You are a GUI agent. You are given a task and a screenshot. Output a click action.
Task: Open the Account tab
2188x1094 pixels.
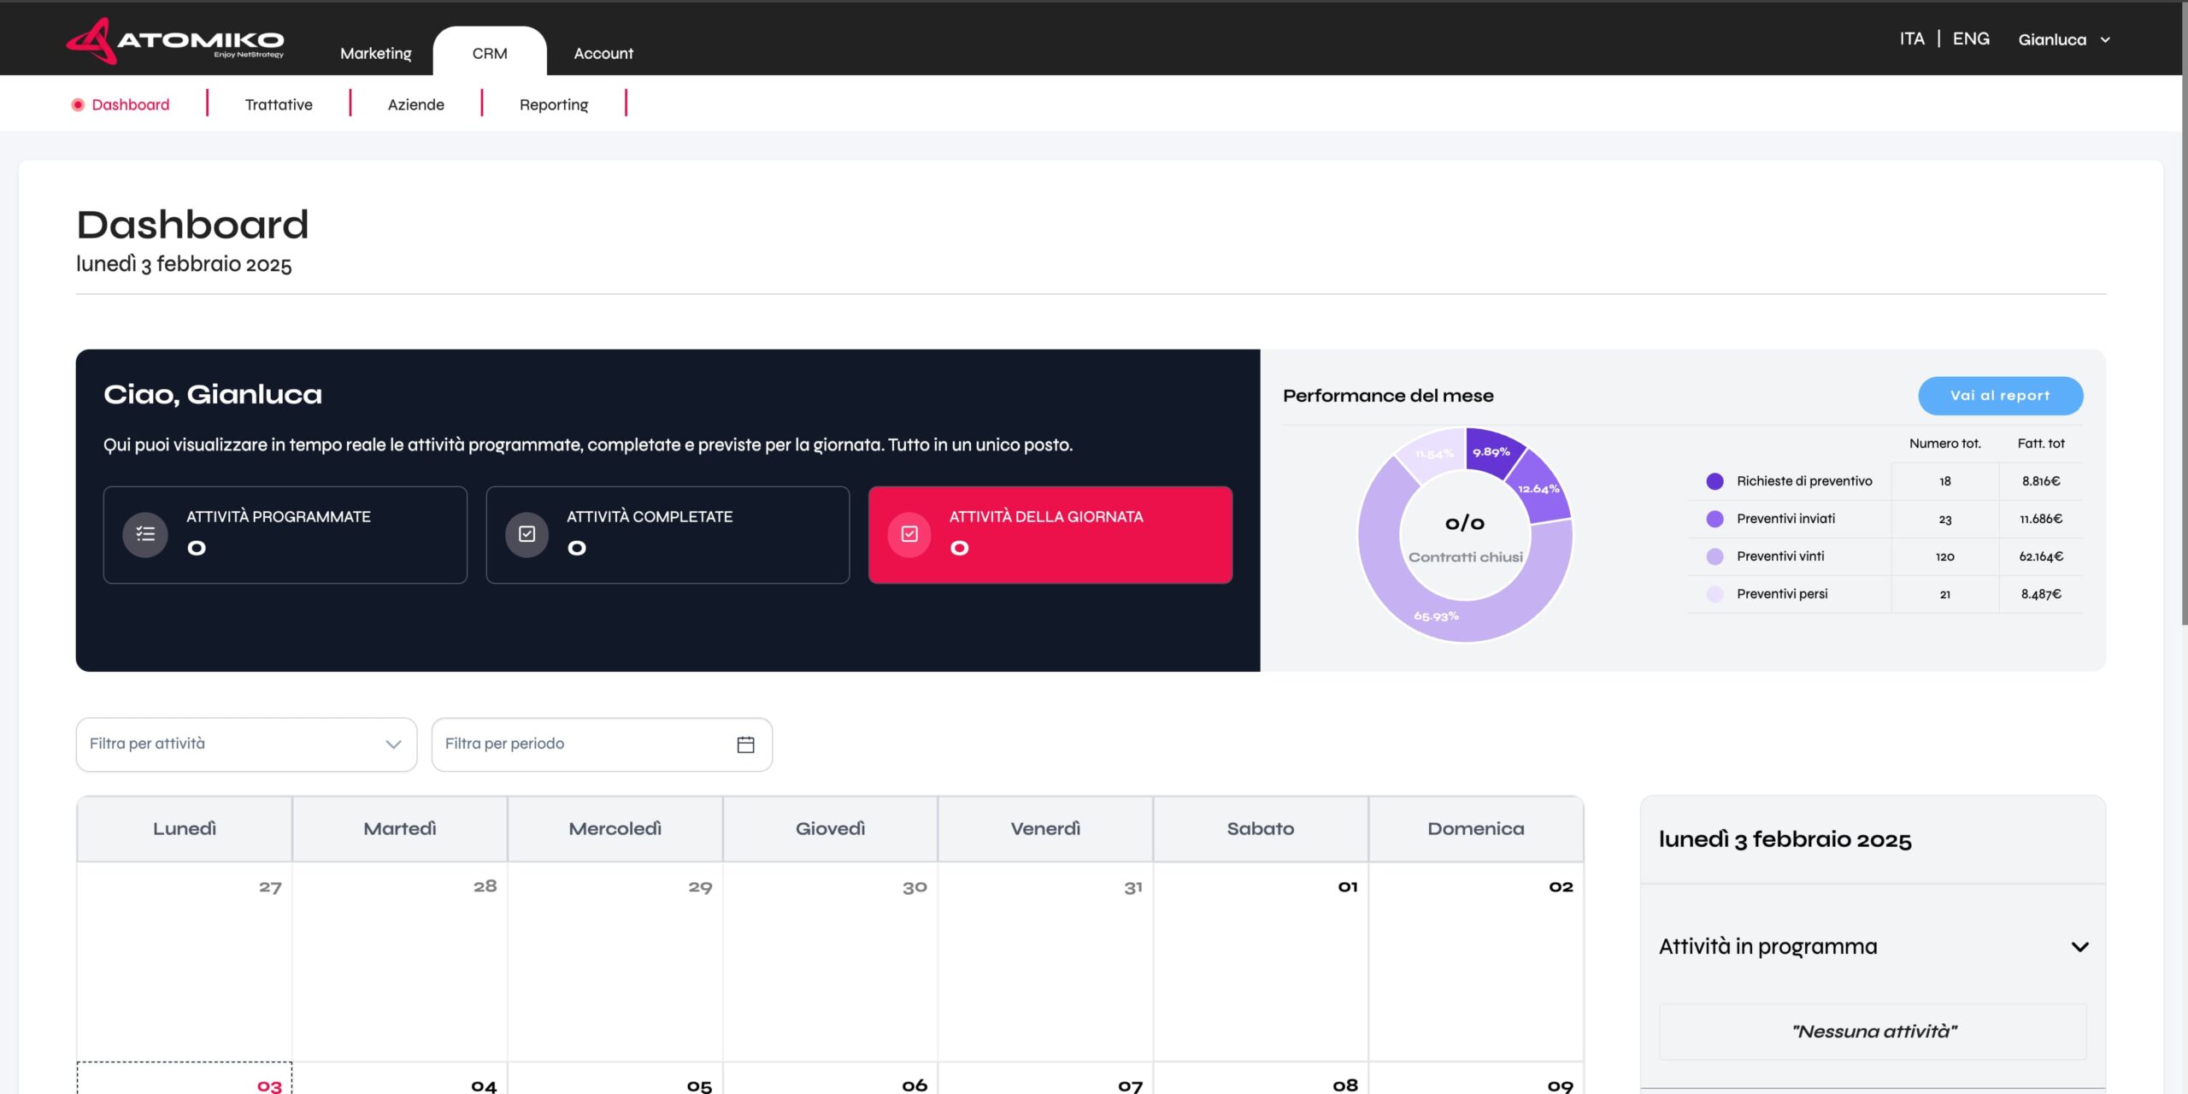pos(603,53)
